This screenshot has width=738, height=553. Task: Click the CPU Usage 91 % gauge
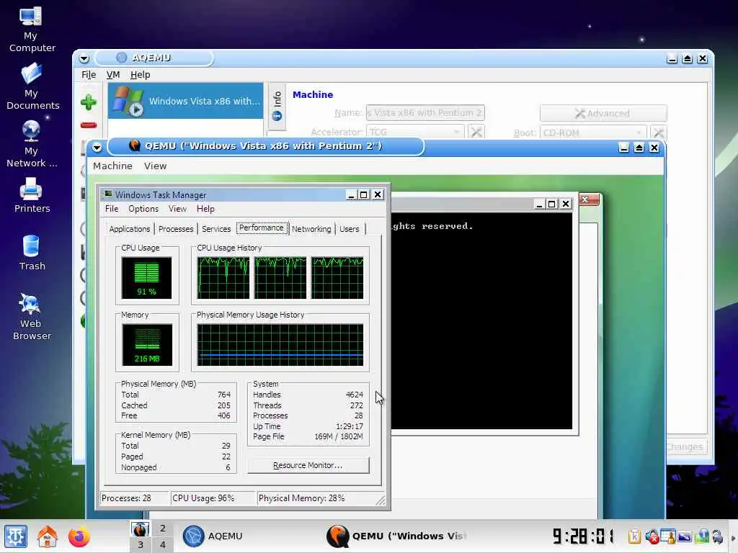[x=146, y=278]
